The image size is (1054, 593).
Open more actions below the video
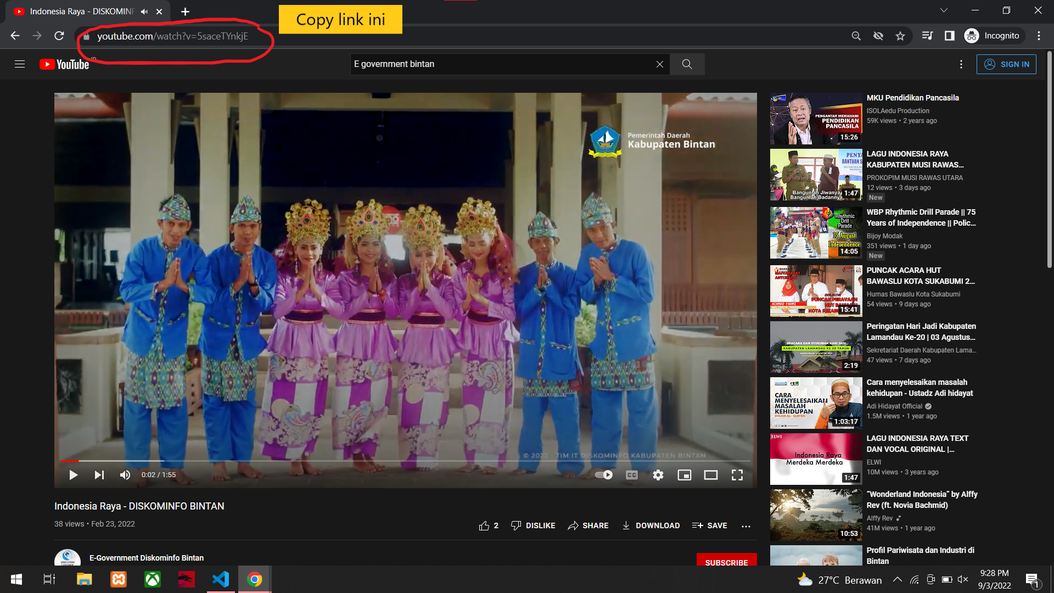746,526
